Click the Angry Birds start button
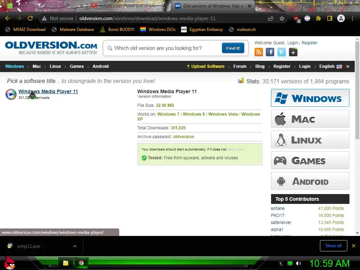This screenshot has height=270, width=360. pos(9,263)
